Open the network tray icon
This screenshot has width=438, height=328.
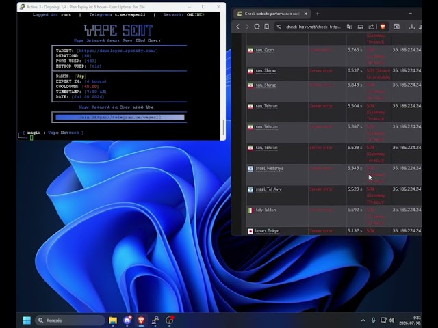tap(383, 320)
